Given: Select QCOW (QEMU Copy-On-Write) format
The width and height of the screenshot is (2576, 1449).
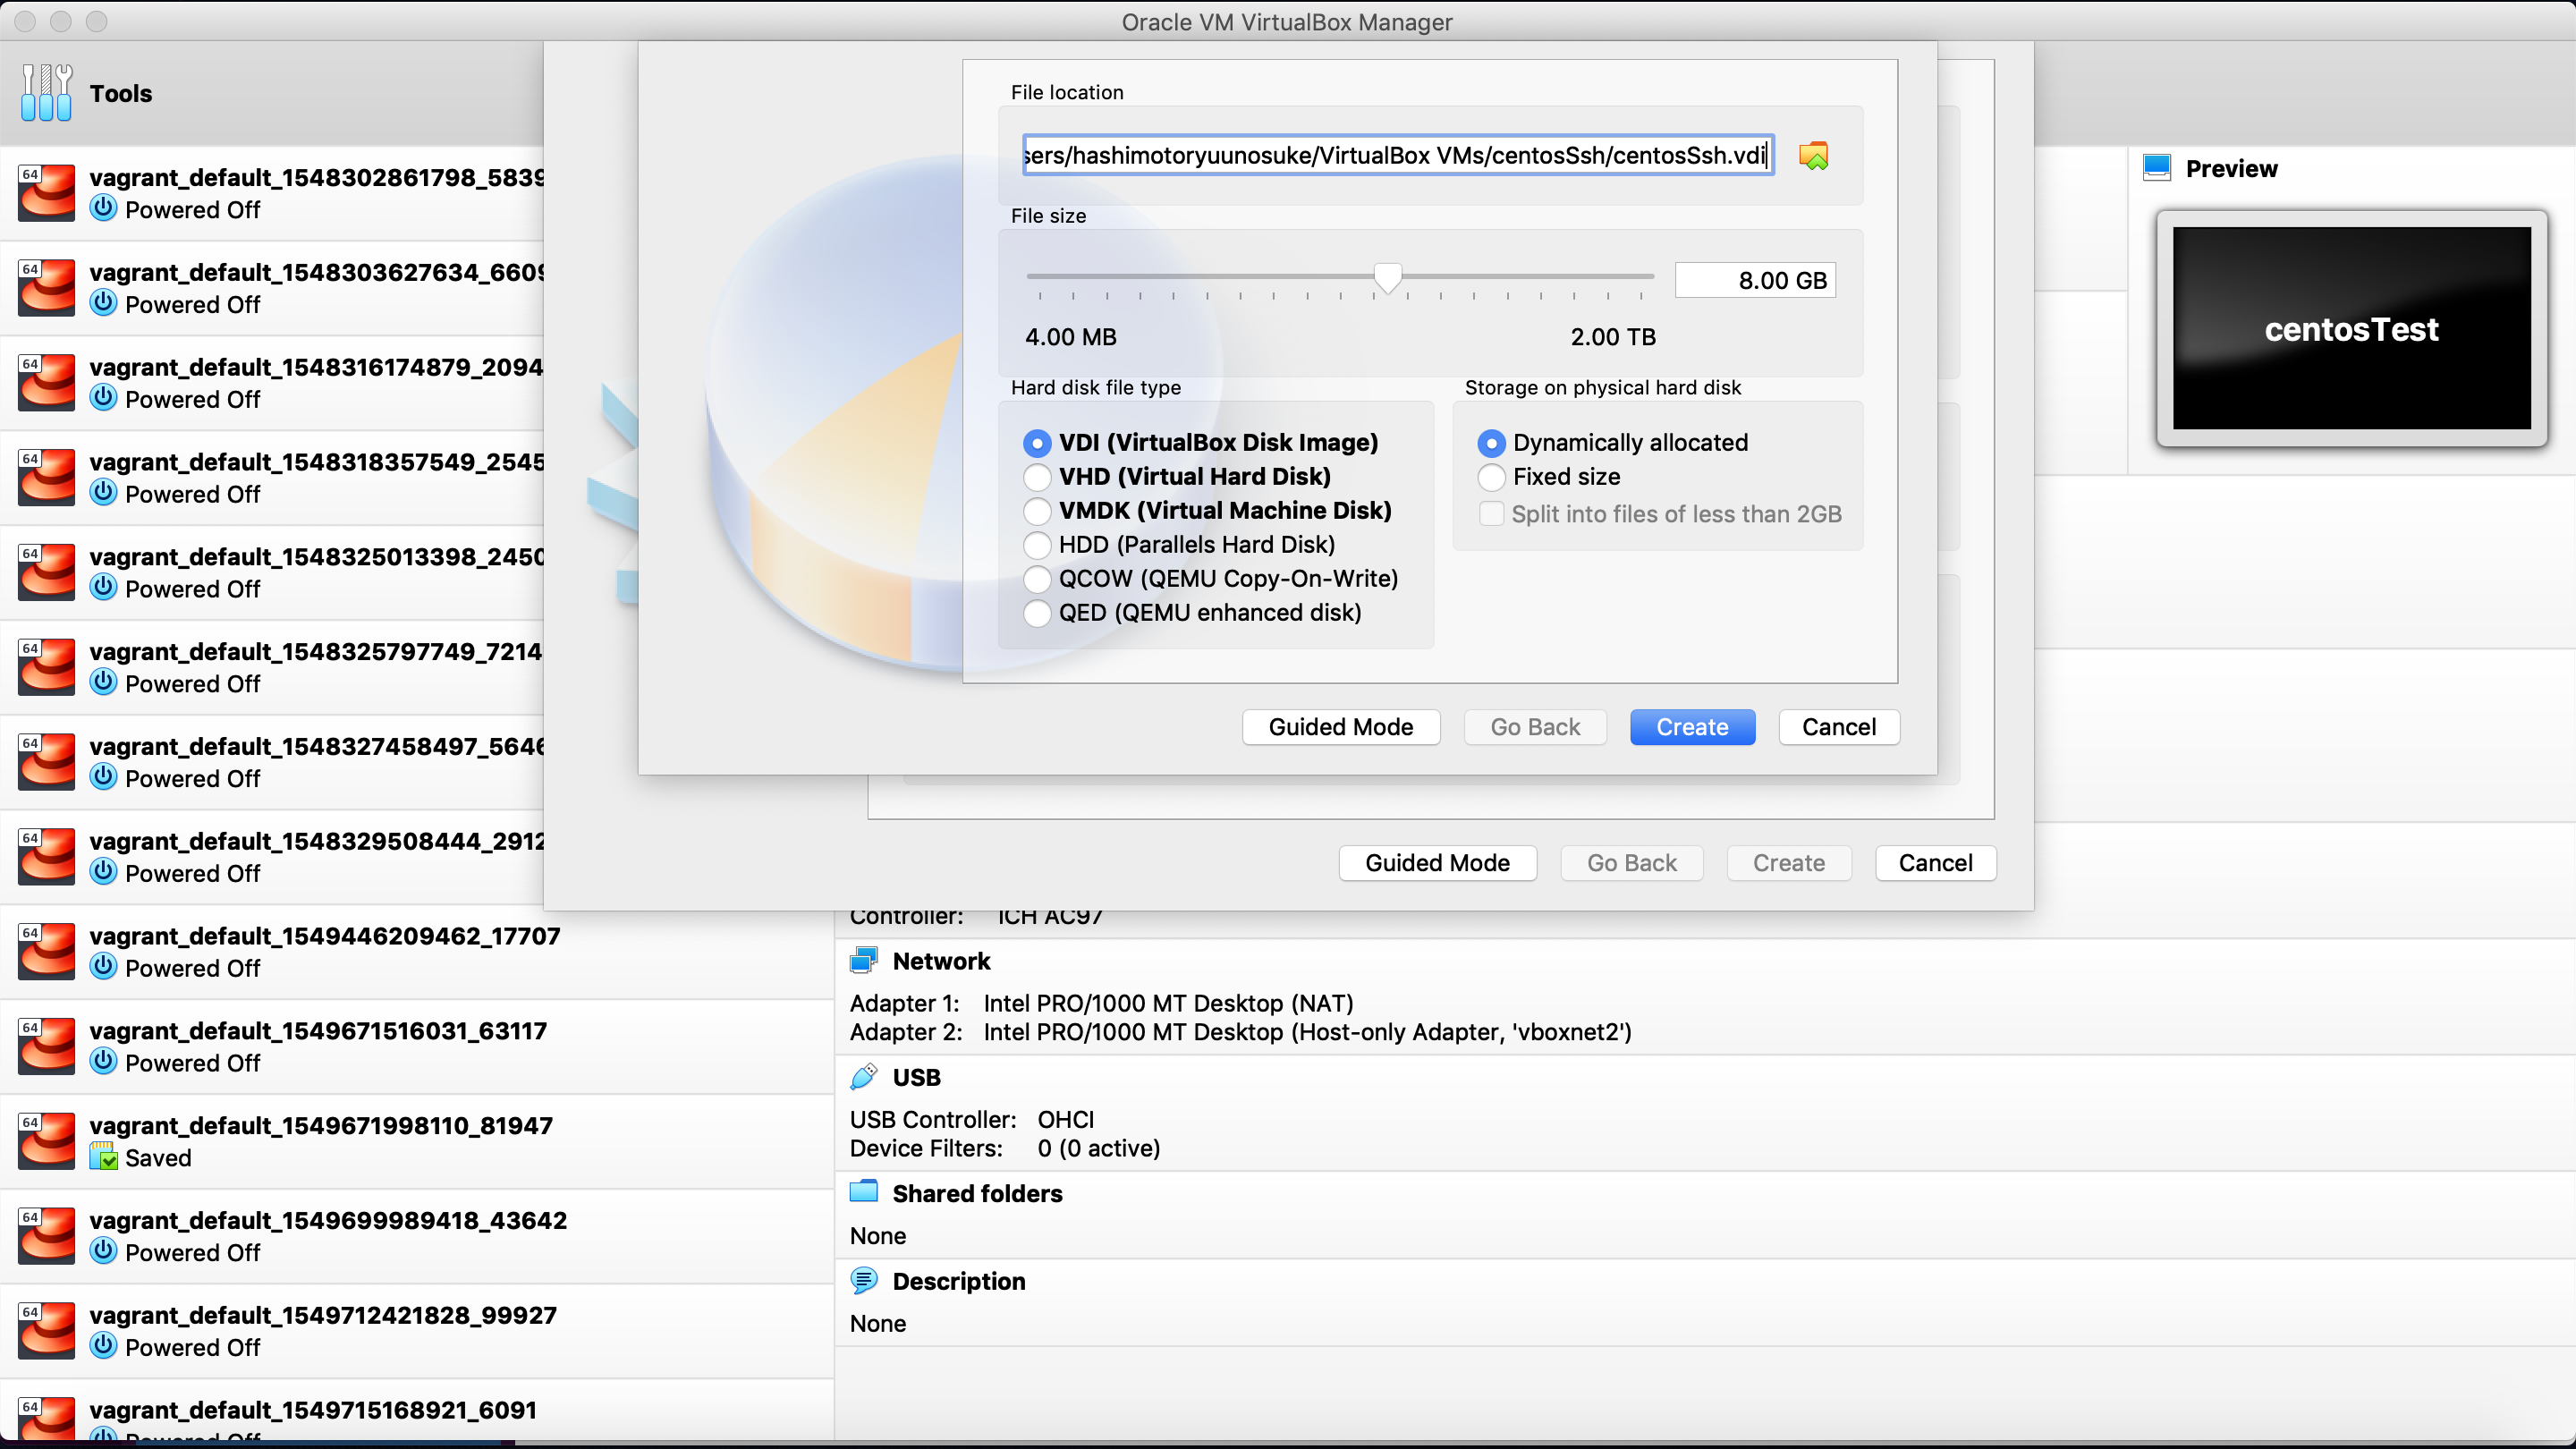Looking at the screenshot, I should 1037,579.
